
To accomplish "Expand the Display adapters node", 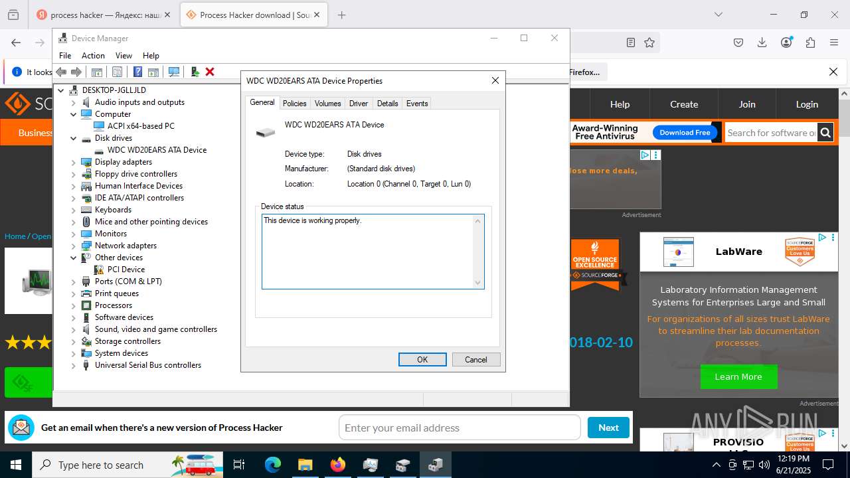I will pyautogui.click(x=74, y=162).
